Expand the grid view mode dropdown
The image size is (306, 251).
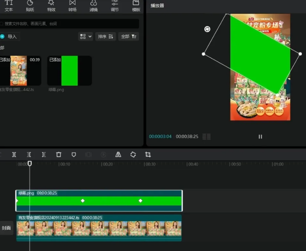tap(86, 36)
